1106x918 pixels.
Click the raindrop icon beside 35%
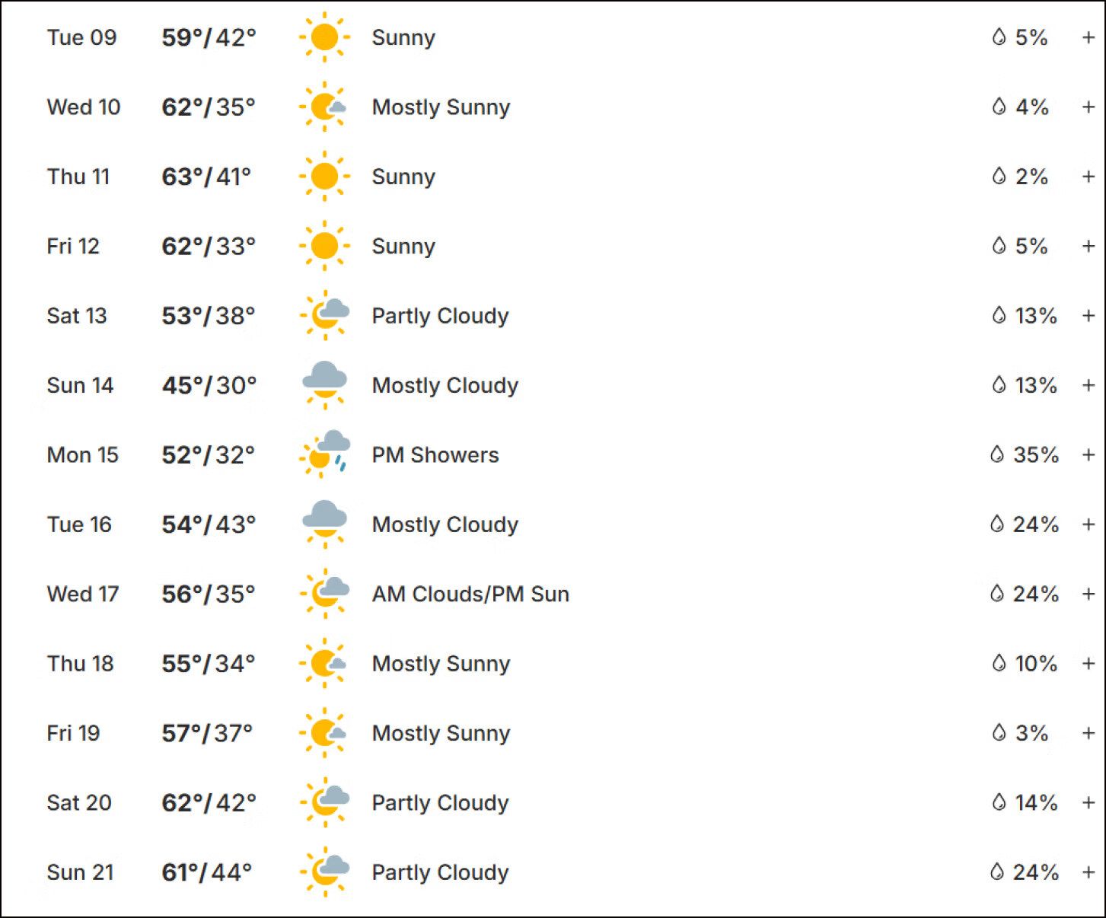[x=996, y=454]
